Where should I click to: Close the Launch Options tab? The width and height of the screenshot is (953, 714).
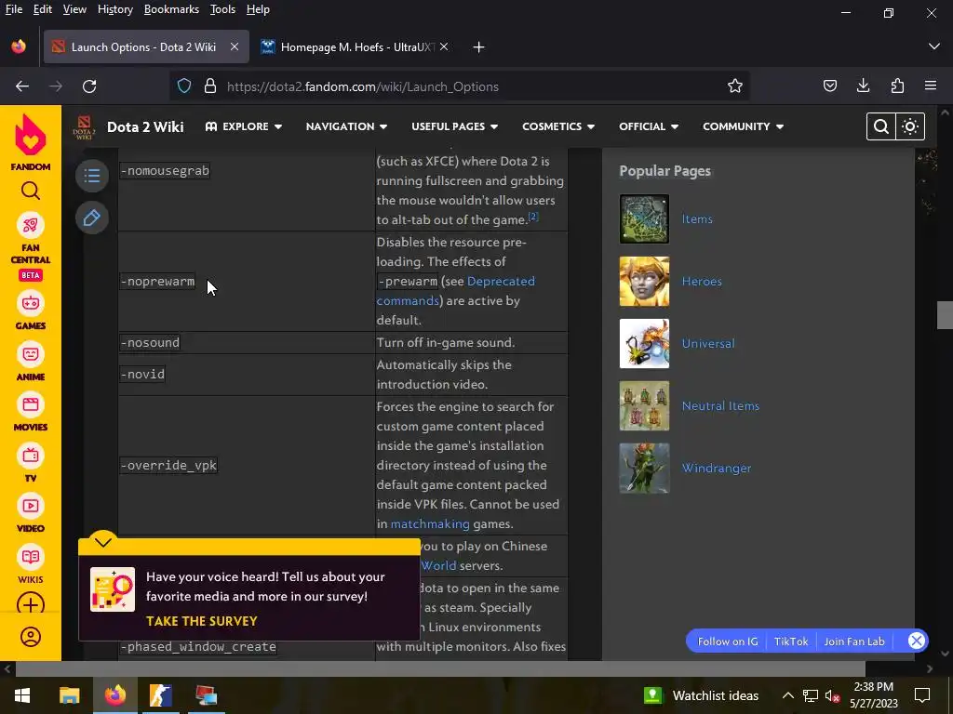coord(234,46)
